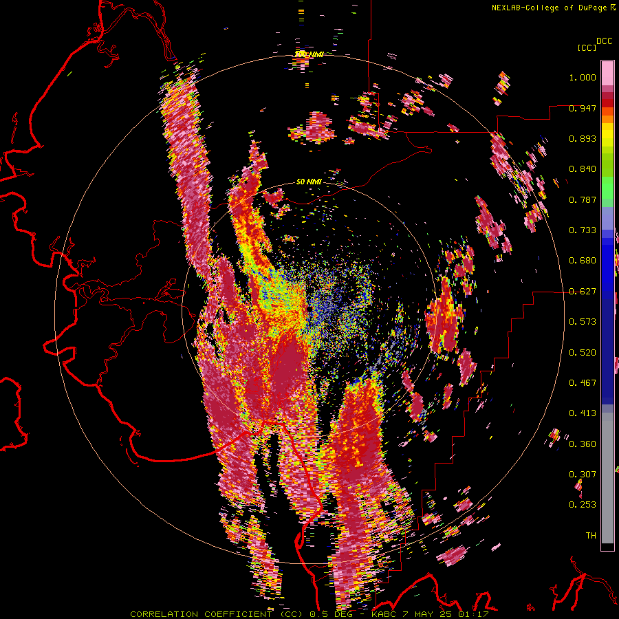Click the 0.413 color scale value
Image resolution: width=619 pixels, height=619 pixels.
tap(583, 413)
